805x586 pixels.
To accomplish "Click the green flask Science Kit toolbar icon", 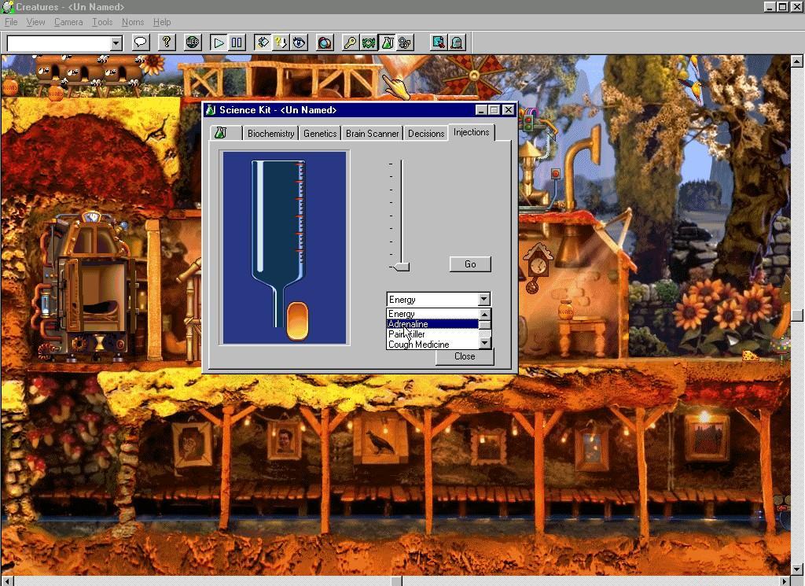I will coord(388,42).
